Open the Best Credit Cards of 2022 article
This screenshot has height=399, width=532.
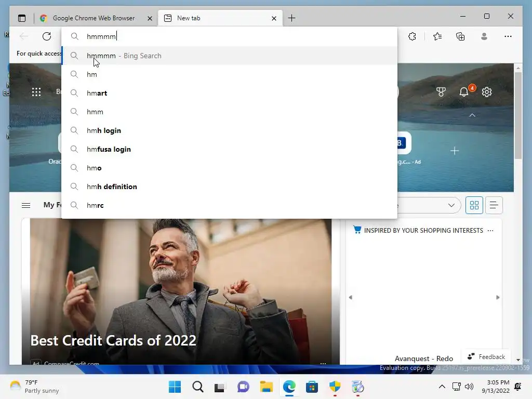tap(113, 340)
